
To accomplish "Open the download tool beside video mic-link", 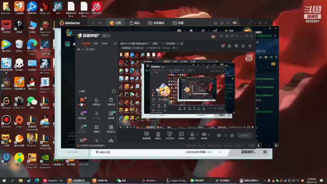I will point(96,115).
